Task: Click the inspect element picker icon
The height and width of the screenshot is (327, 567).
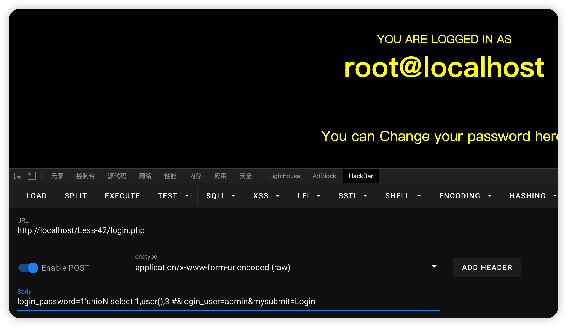Action: tap(18, 176)
